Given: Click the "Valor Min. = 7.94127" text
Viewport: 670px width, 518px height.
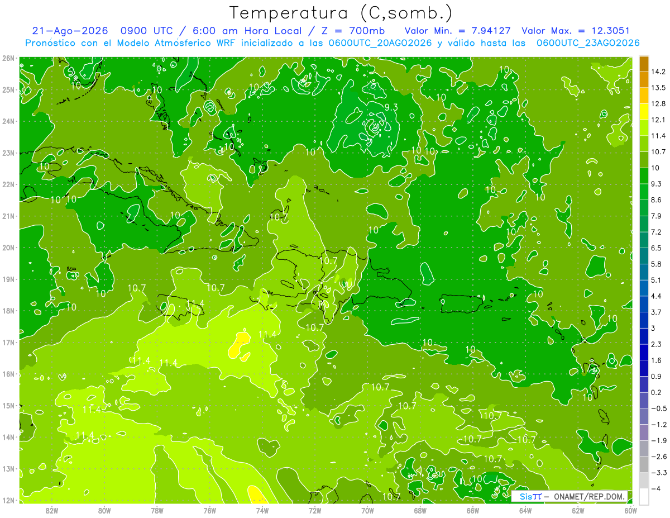Looking at the screenshot, I should (x=457, y=31).
